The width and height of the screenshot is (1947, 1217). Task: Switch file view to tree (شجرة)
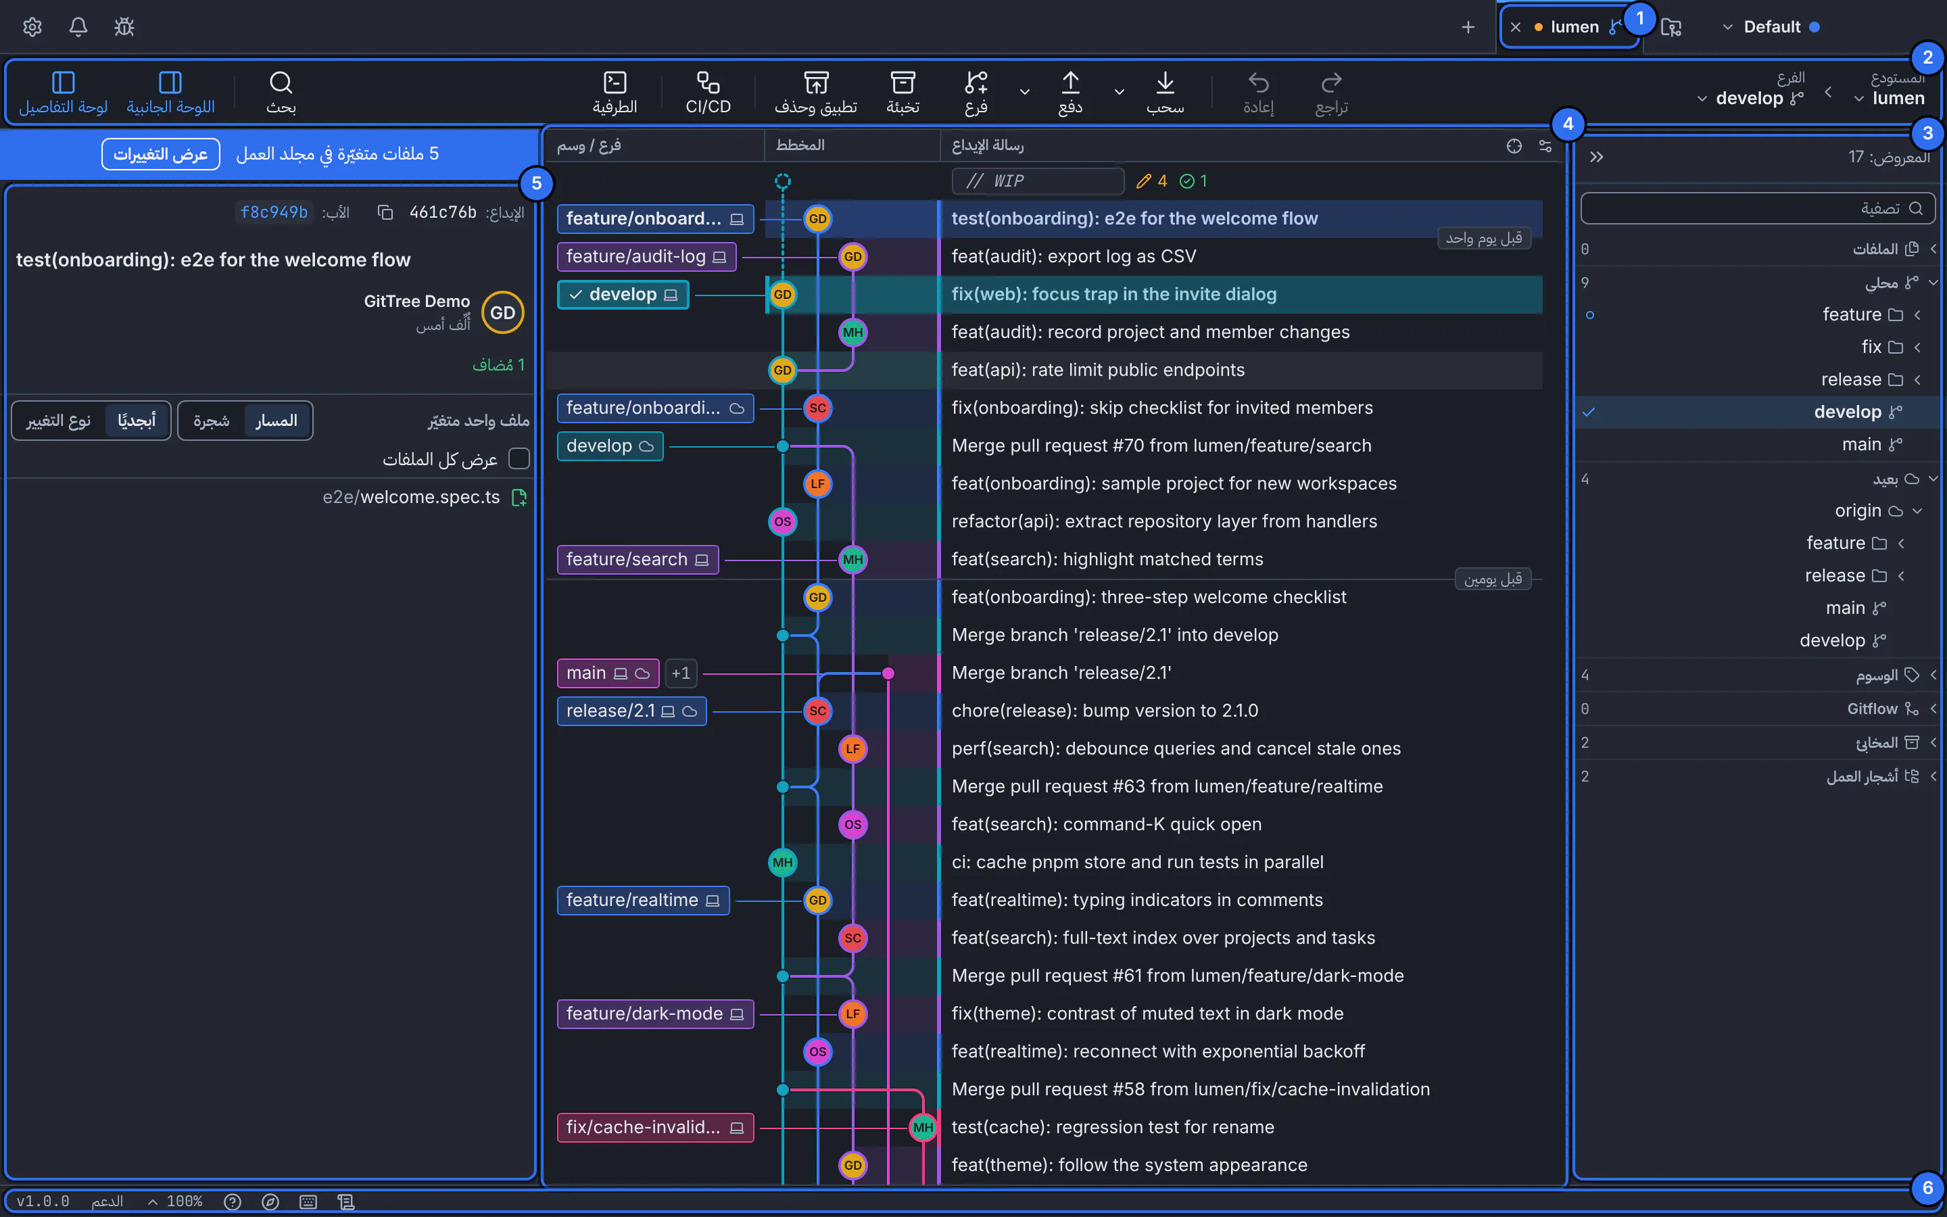click(x=211, y=421)
